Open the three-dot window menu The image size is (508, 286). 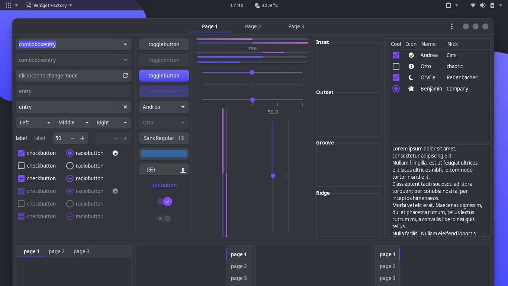click(x=452, y=26)
